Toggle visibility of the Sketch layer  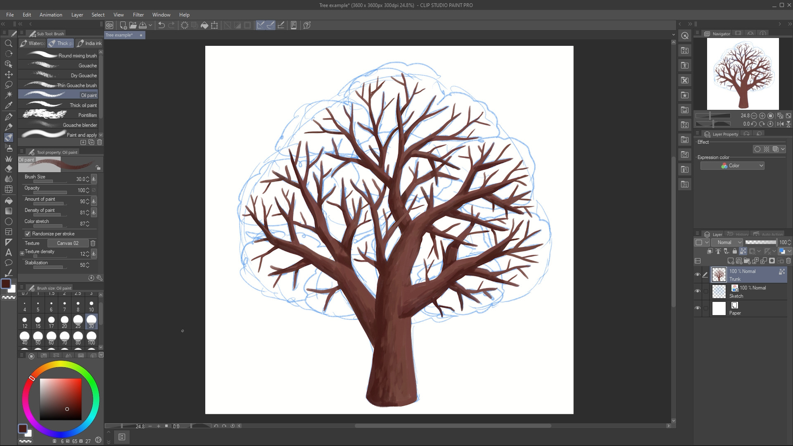[x=698, y=291]
